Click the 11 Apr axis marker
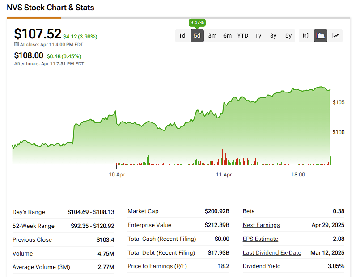Viewport: 356px width, 277px height. [x=224, y=175]
